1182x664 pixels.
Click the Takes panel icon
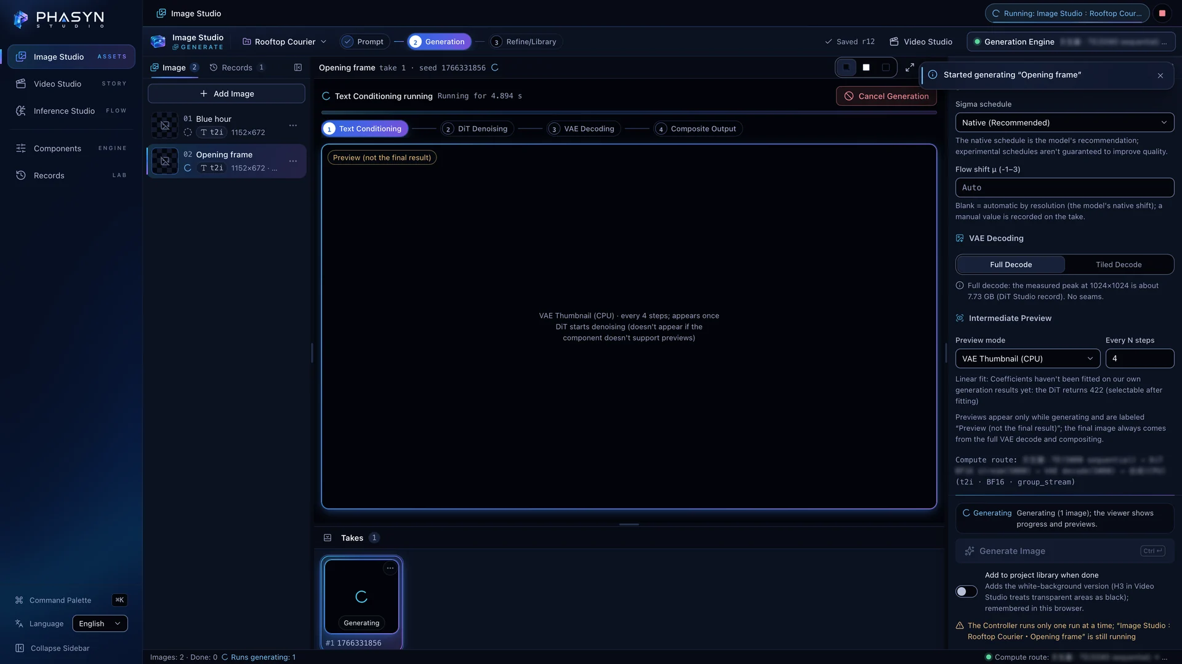tap(328, 538)
